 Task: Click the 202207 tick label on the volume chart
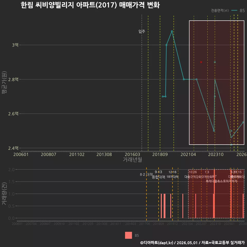(201, 224)
